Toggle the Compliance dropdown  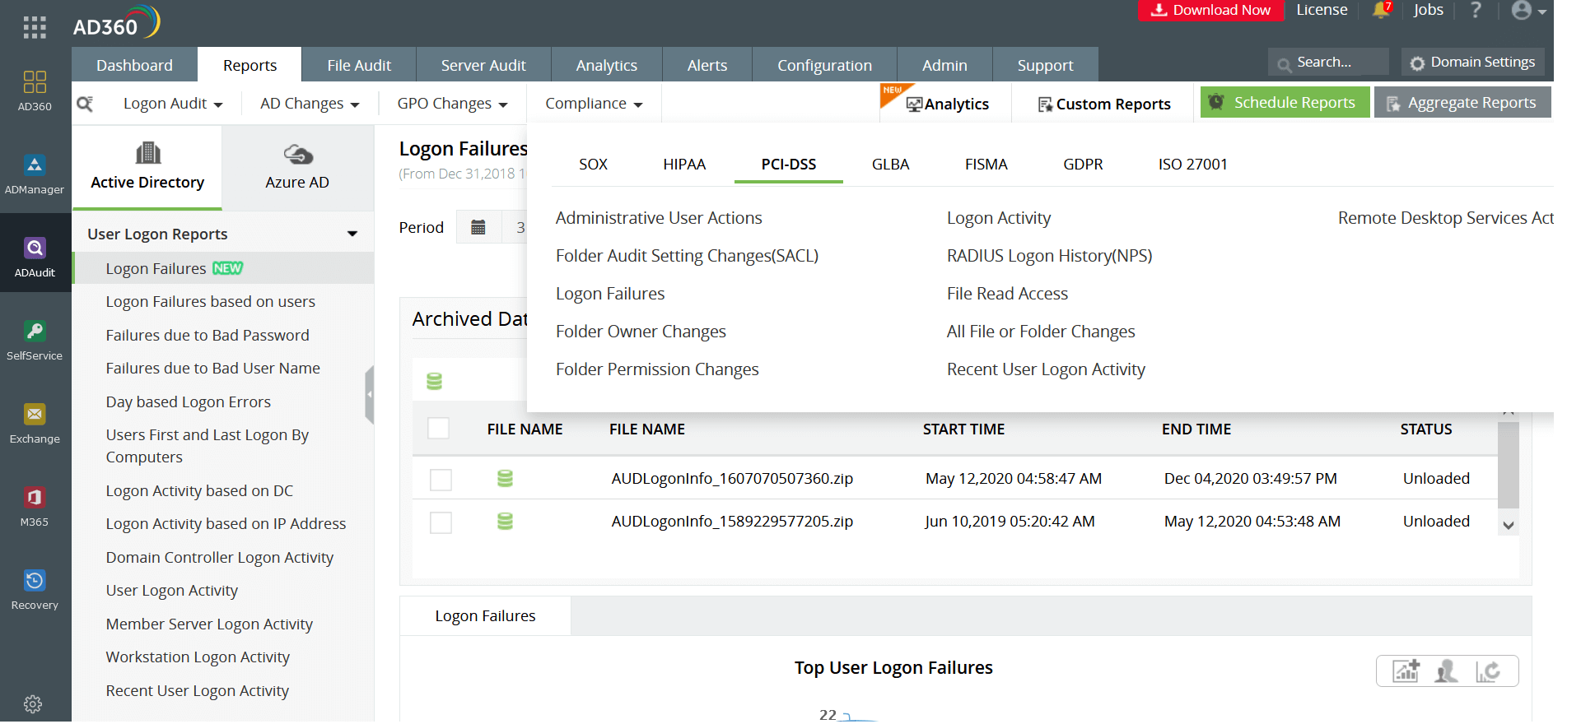(x=594, y=104)
